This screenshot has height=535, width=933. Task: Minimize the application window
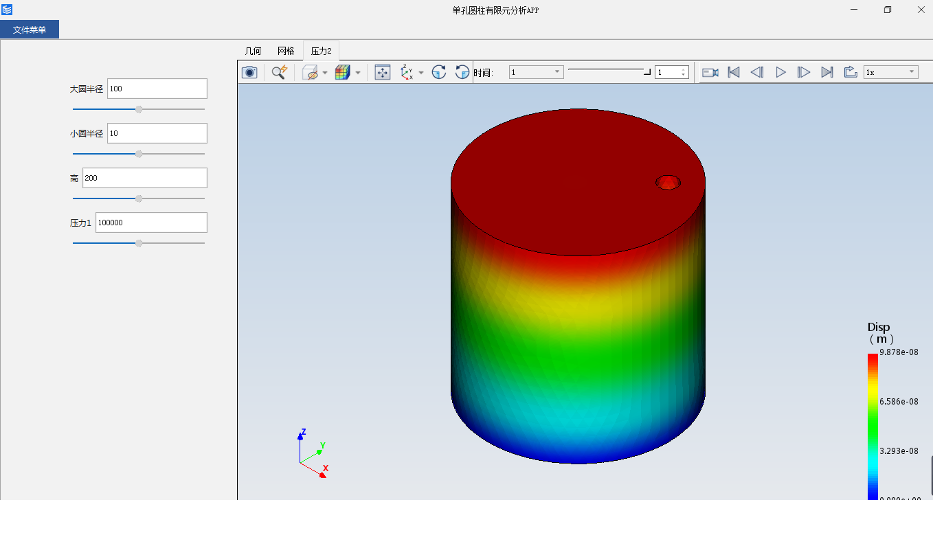tap(855, 10)
